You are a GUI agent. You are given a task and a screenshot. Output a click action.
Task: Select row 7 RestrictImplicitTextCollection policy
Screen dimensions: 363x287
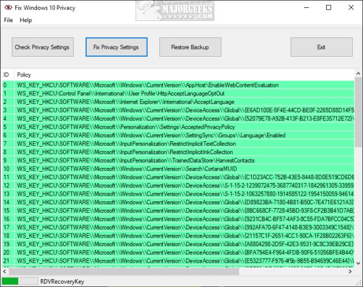point(178,143)
